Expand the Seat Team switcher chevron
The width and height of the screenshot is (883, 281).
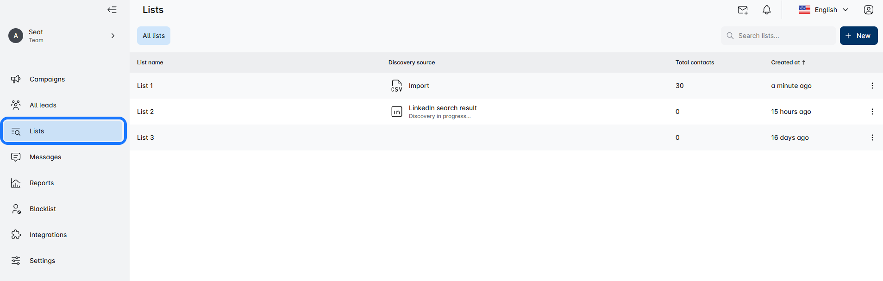113,36
